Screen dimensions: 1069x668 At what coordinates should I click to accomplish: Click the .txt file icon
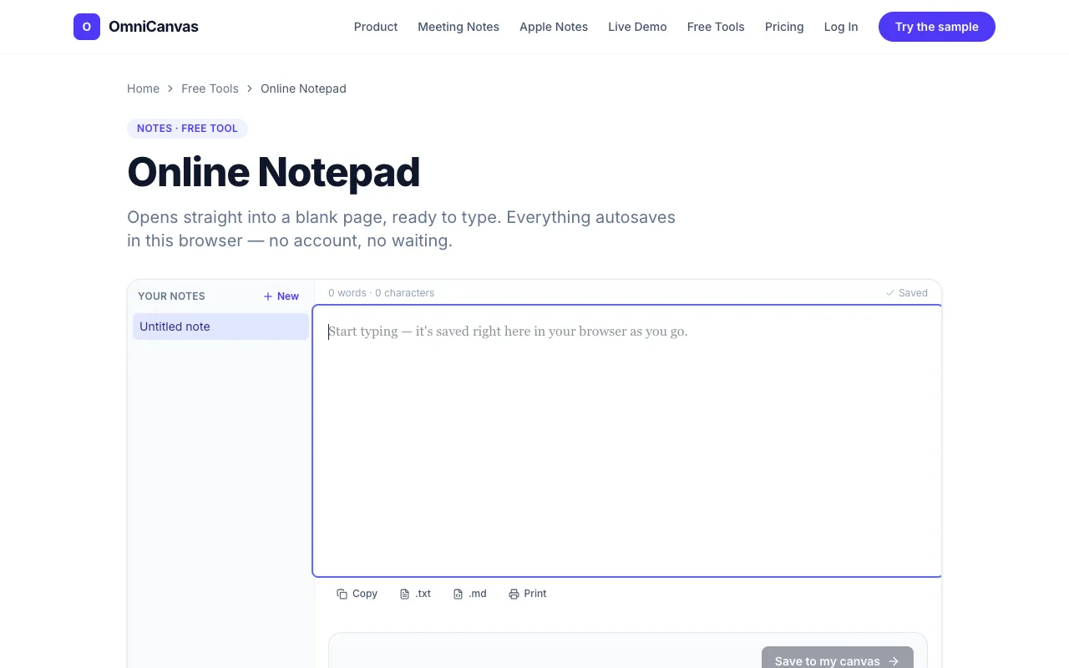tap(405, 594)
